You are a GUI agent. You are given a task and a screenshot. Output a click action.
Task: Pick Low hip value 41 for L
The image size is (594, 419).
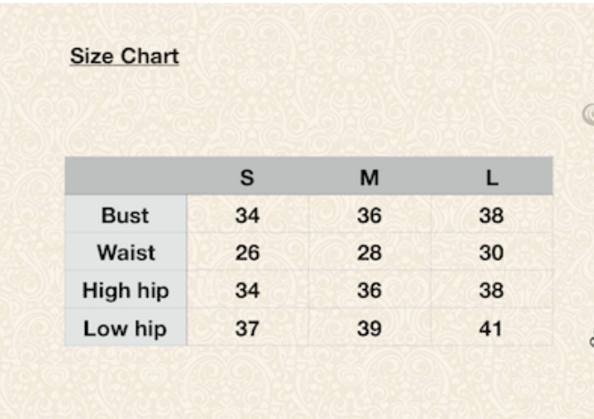[x=491, y=329]
